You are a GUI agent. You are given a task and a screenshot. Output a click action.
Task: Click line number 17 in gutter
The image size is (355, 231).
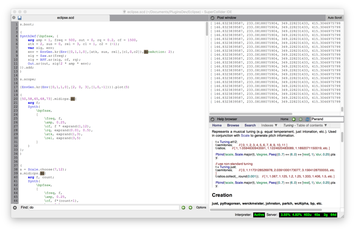15,87
